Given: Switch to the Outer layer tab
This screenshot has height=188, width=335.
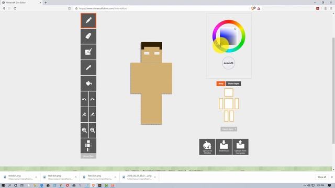Looking at the screenshot, I should 233,84.
